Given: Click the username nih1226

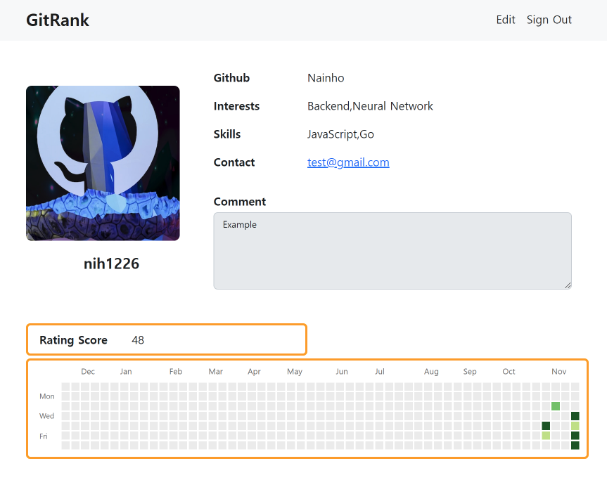Looking at the screenshot, I should click(x=111, y=264).
